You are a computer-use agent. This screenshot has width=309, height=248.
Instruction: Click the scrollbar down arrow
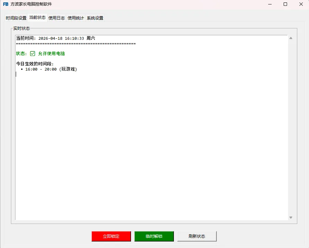click(291, 218)
